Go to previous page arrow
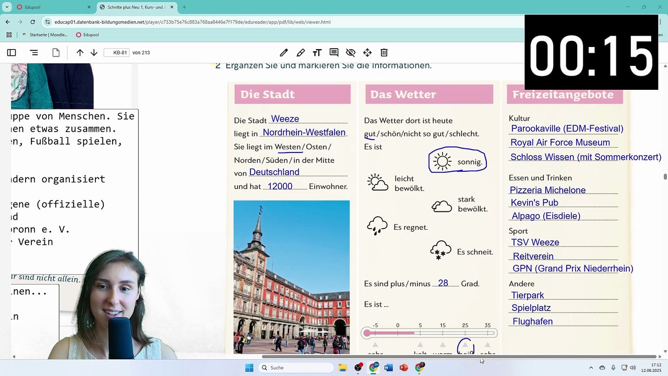The height and width of the screenshot is (376, 668). tap(80, 53)
